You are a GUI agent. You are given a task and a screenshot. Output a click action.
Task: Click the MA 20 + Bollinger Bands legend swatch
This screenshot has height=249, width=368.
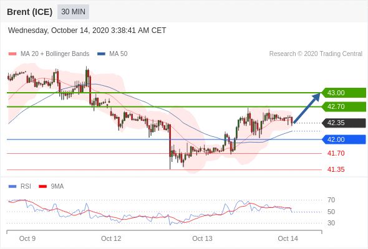[12, 54]
